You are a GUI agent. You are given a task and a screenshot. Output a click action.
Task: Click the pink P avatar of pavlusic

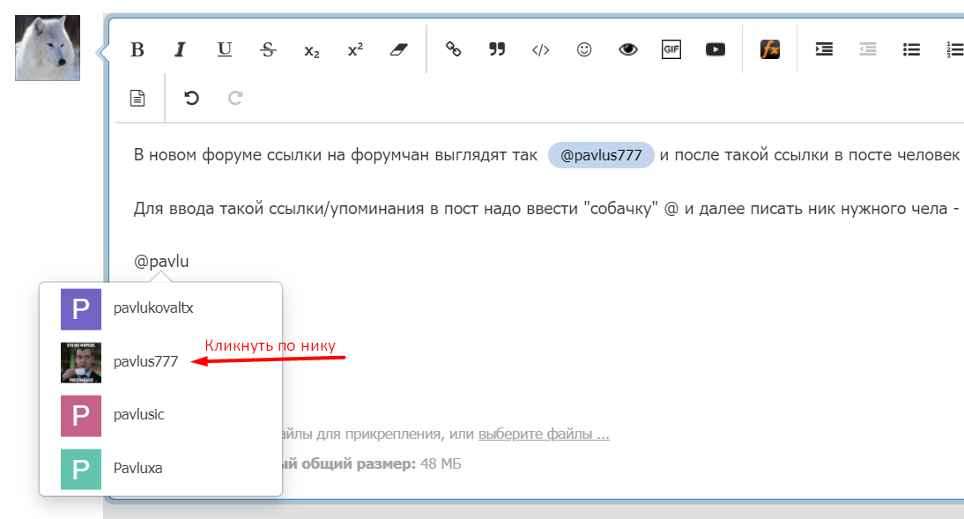click(80, 416)
